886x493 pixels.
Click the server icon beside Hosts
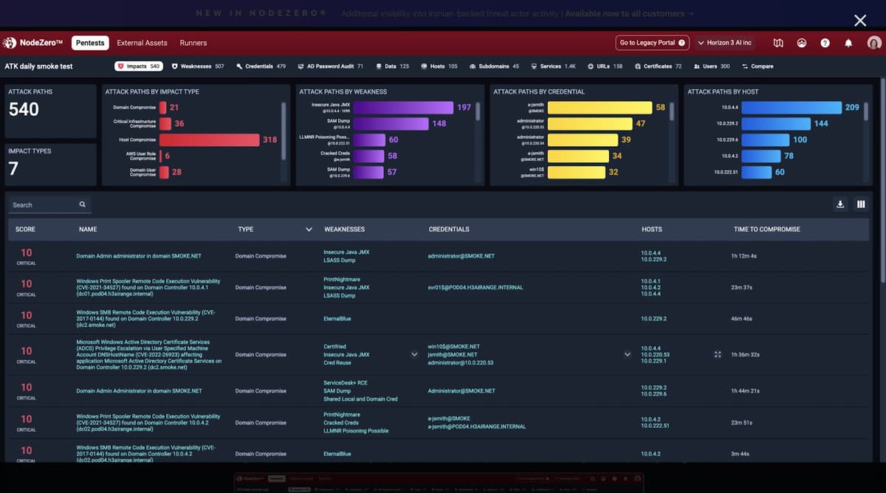click(x=424, y=66)
